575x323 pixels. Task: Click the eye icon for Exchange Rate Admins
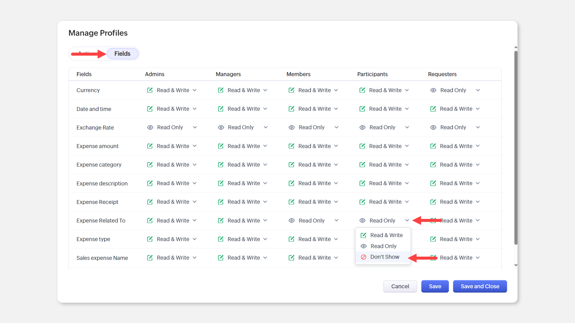coord(150,127)
